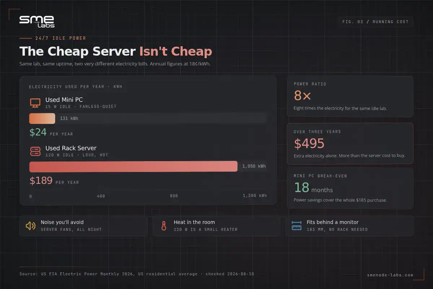Select the 18 months break-even value
The image size is (433, 289).
tap(313, 188)
